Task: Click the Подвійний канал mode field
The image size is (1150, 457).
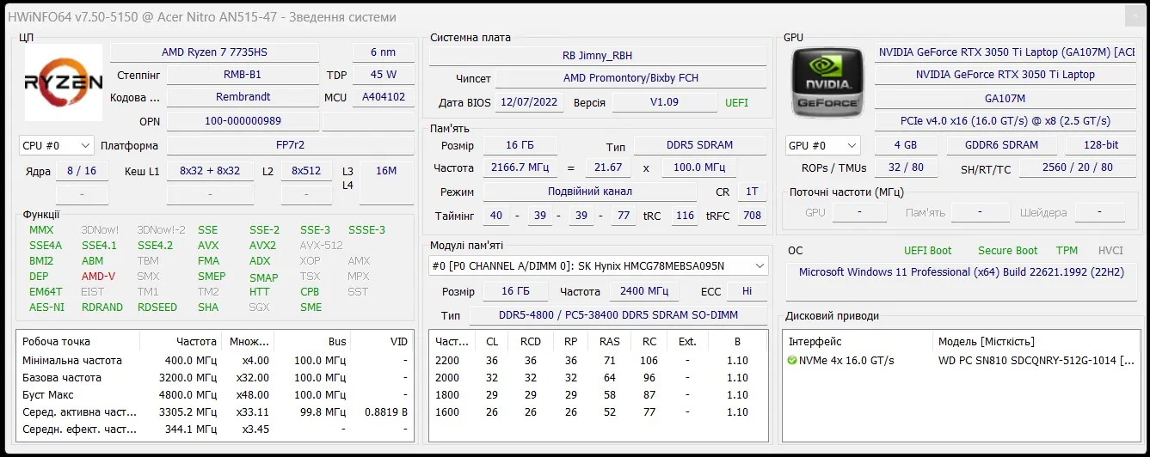Action: coord(590,192)
